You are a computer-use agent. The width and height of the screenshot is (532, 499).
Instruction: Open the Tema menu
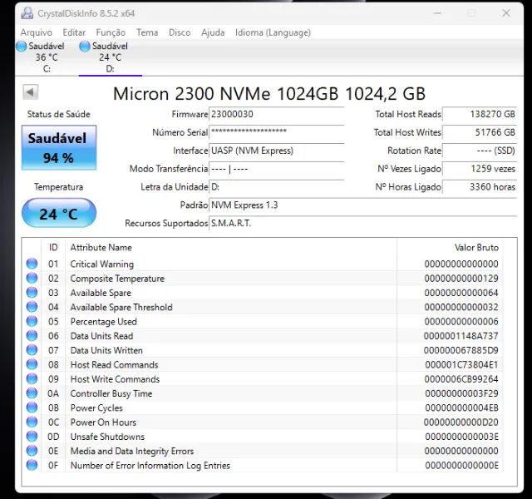click(147, 32)
